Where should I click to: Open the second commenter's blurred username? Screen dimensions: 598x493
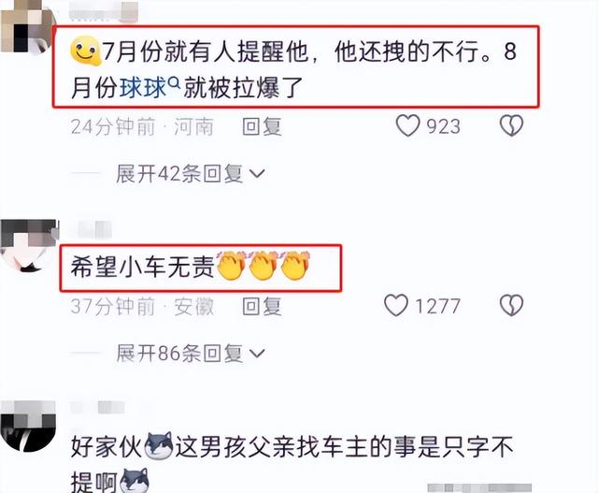[x=93, y=229]
